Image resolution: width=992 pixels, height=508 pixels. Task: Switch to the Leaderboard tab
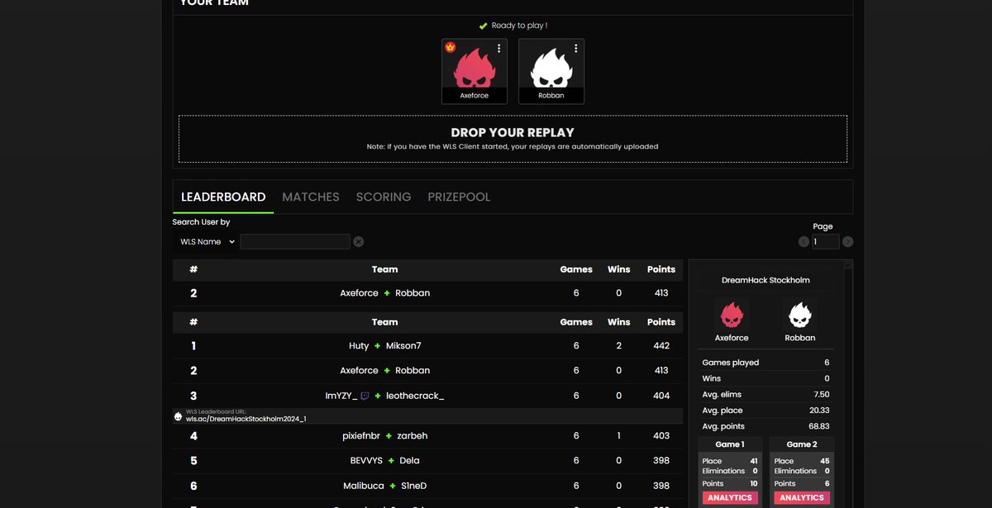click(223, 197)
